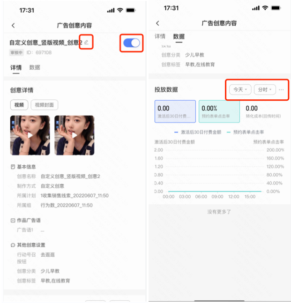Select the 视频封面 filter pill

(x=44, y=105)
